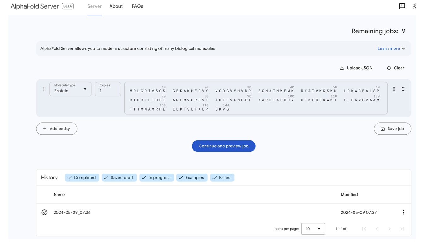Open the three-dot menu for job 2024-05-09_07:36
Viewport: 428px width, 245px height.
(x=403, y=212)
